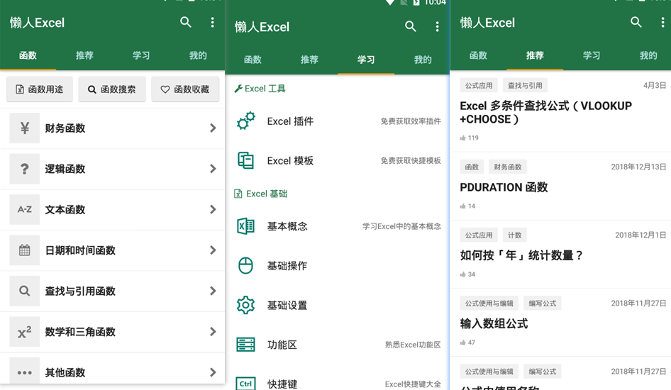Click the magnifier icon for 查找与引用函数
The height and width of the screenshot is (390, 671).
pyautogui.click(x=24, y=291)
